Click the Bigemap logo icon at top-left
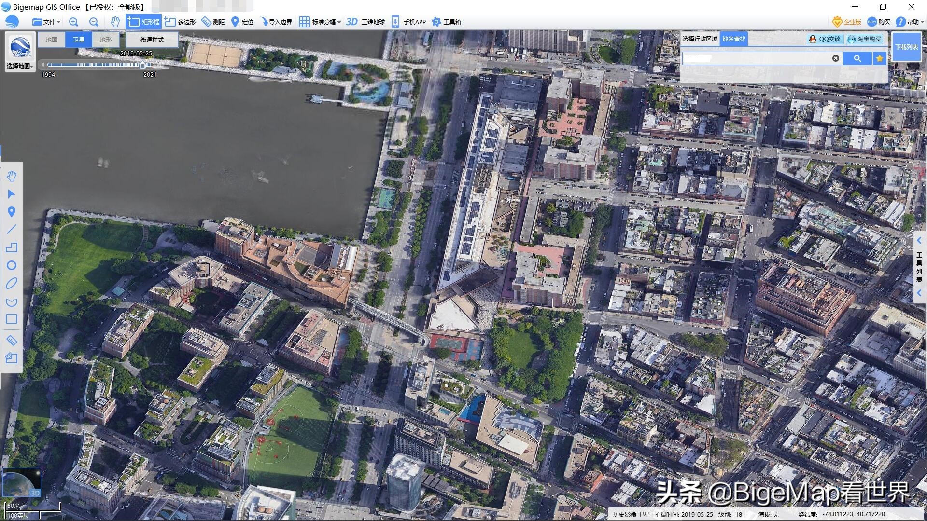The image size is (927, 521). pos(12,22)
